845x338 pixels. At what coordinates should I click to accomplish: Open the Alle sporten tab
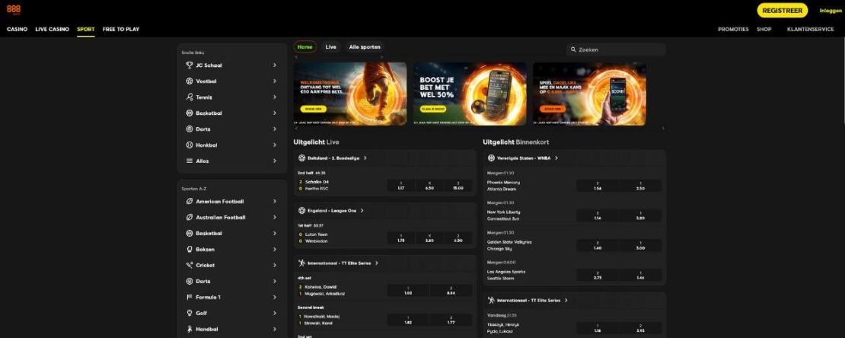click(365, 47)
